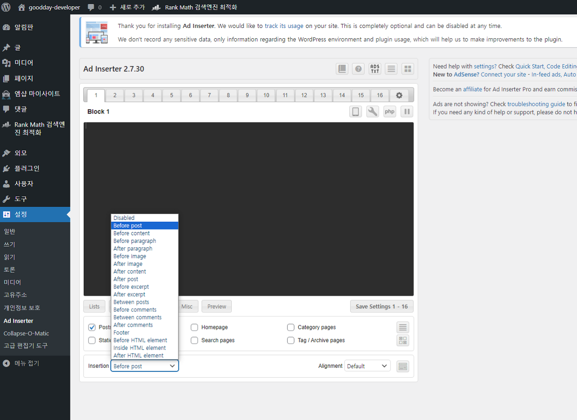The height and width of the screenshot is (420, 577).
Task: Toggle php processing for Block 1
Action: [390, 112]
